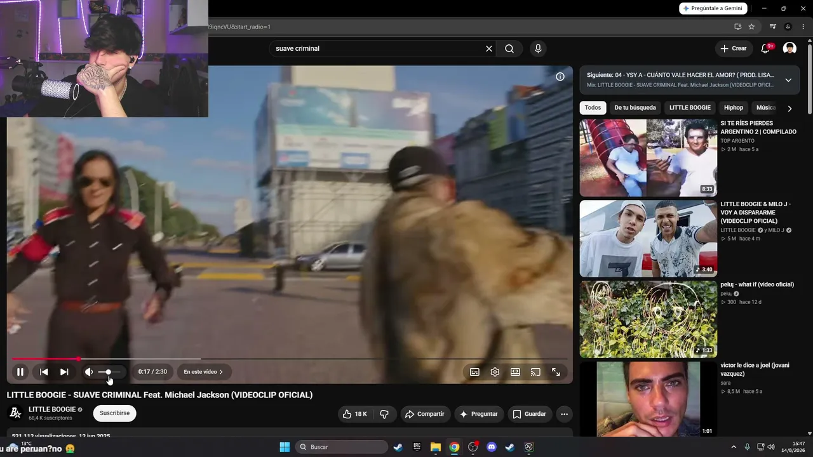This screenshot has height=457, width=813.
Task: Open the Windows Start menu
Action: 285,447
